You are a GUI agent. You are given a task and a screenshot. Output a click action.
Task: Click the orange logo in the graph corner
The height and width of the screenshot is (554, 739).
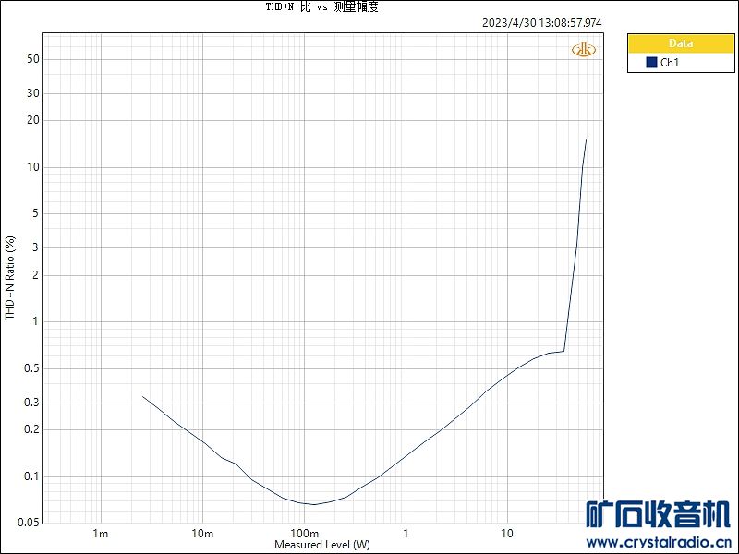(x=584, y=50)
